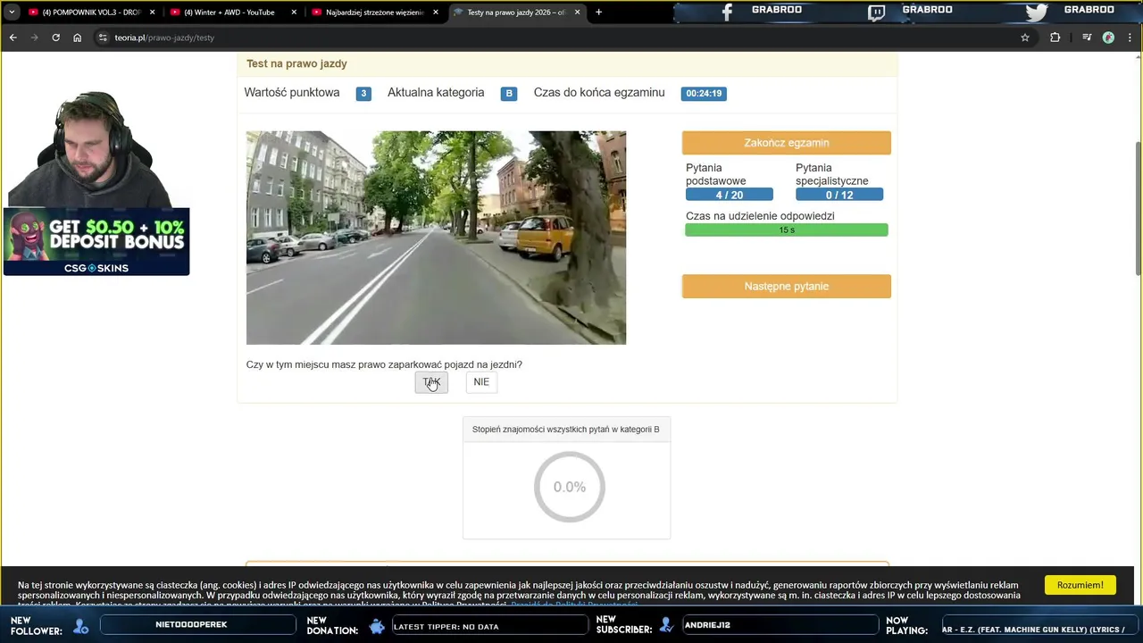Image resolution: width=1143 pixels, height=643 pixels.
Task: Open the Chrome profile avatar
Action: 1108,38
